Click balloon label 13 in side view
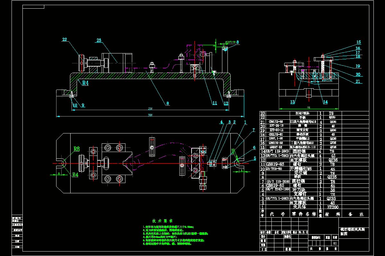Image resolution: width=385 pixels, height=256 pixels. point(293,102)
